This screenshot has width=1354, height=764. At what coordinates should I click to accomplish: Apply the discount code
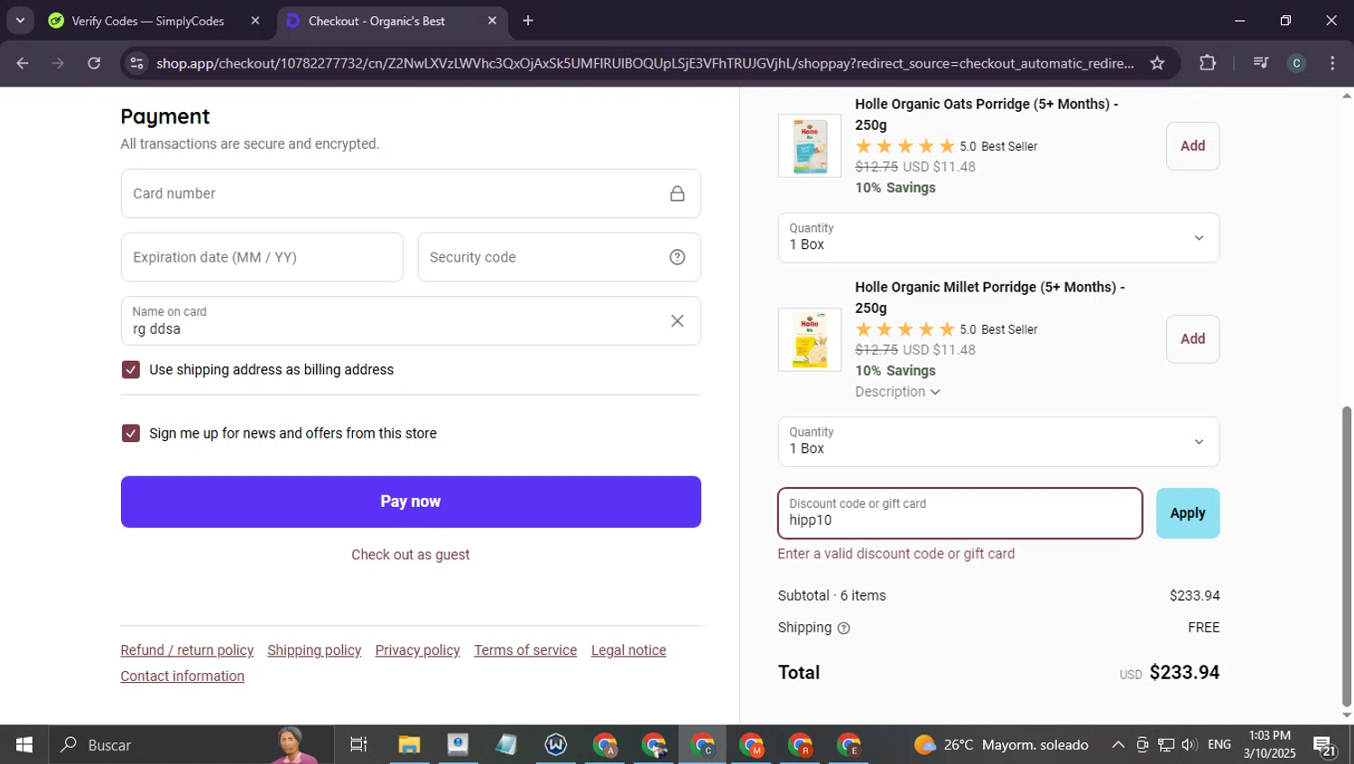[x=1188, y=513]
